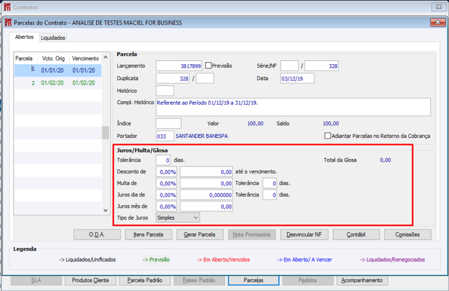Click the Em Aberto/ A Vencer legend entry
Screen dimensions: 449x291
click(304, 260)
